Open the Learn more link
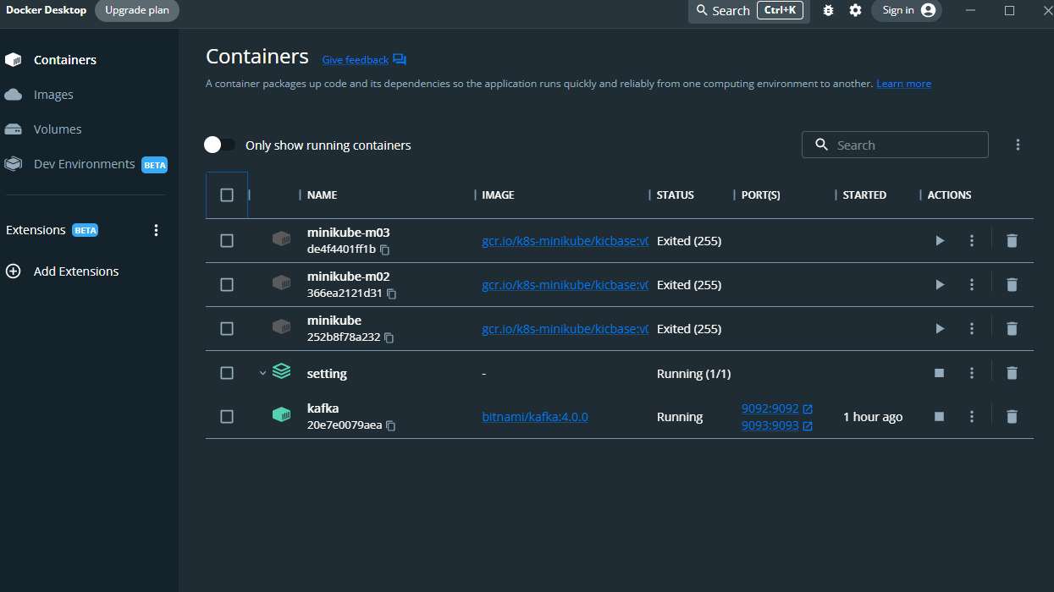 (903, 84)
